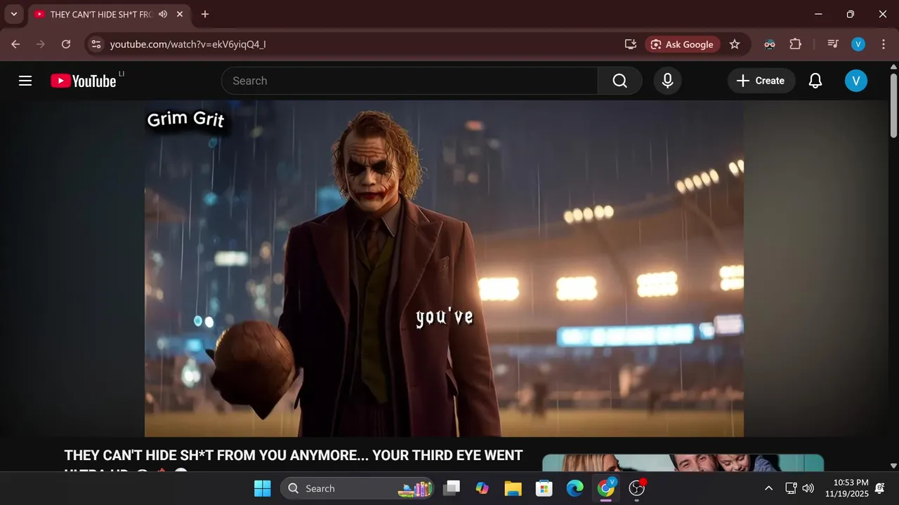This screenshot has width=899, height=505.
Task: Open OBS Studio from the taskbar
Action: click(637, 488)
